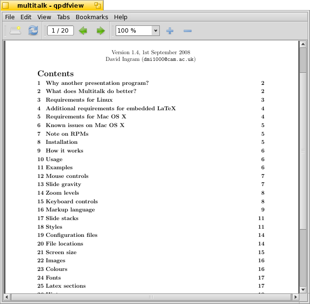The width and height of the screenshot is (310, 304).
Task: Go to next page with green right arrow
Action: pyautogui.click(x=101, y=31)
